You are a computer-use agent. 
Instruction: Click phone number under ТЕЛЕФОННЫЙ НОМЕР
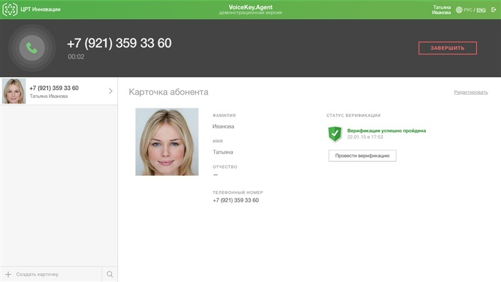(x=236, y=200)
